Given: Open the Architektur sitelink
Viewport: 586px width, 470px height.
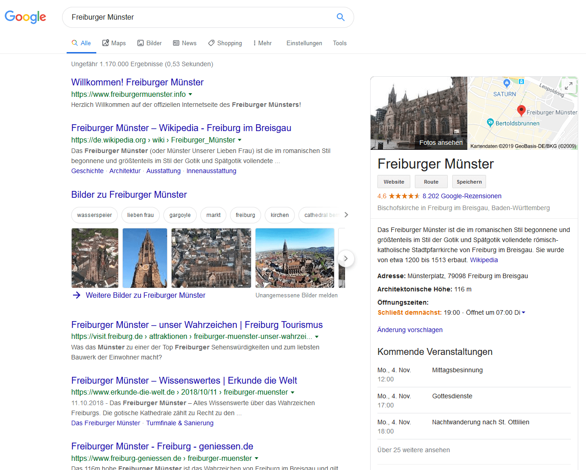Looking at the screenshot, I should (x=125, y=171).
